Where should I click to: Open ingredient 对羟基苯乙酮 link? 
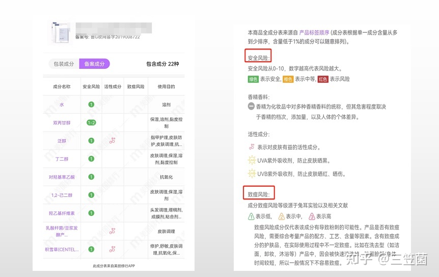click(62, 177)
